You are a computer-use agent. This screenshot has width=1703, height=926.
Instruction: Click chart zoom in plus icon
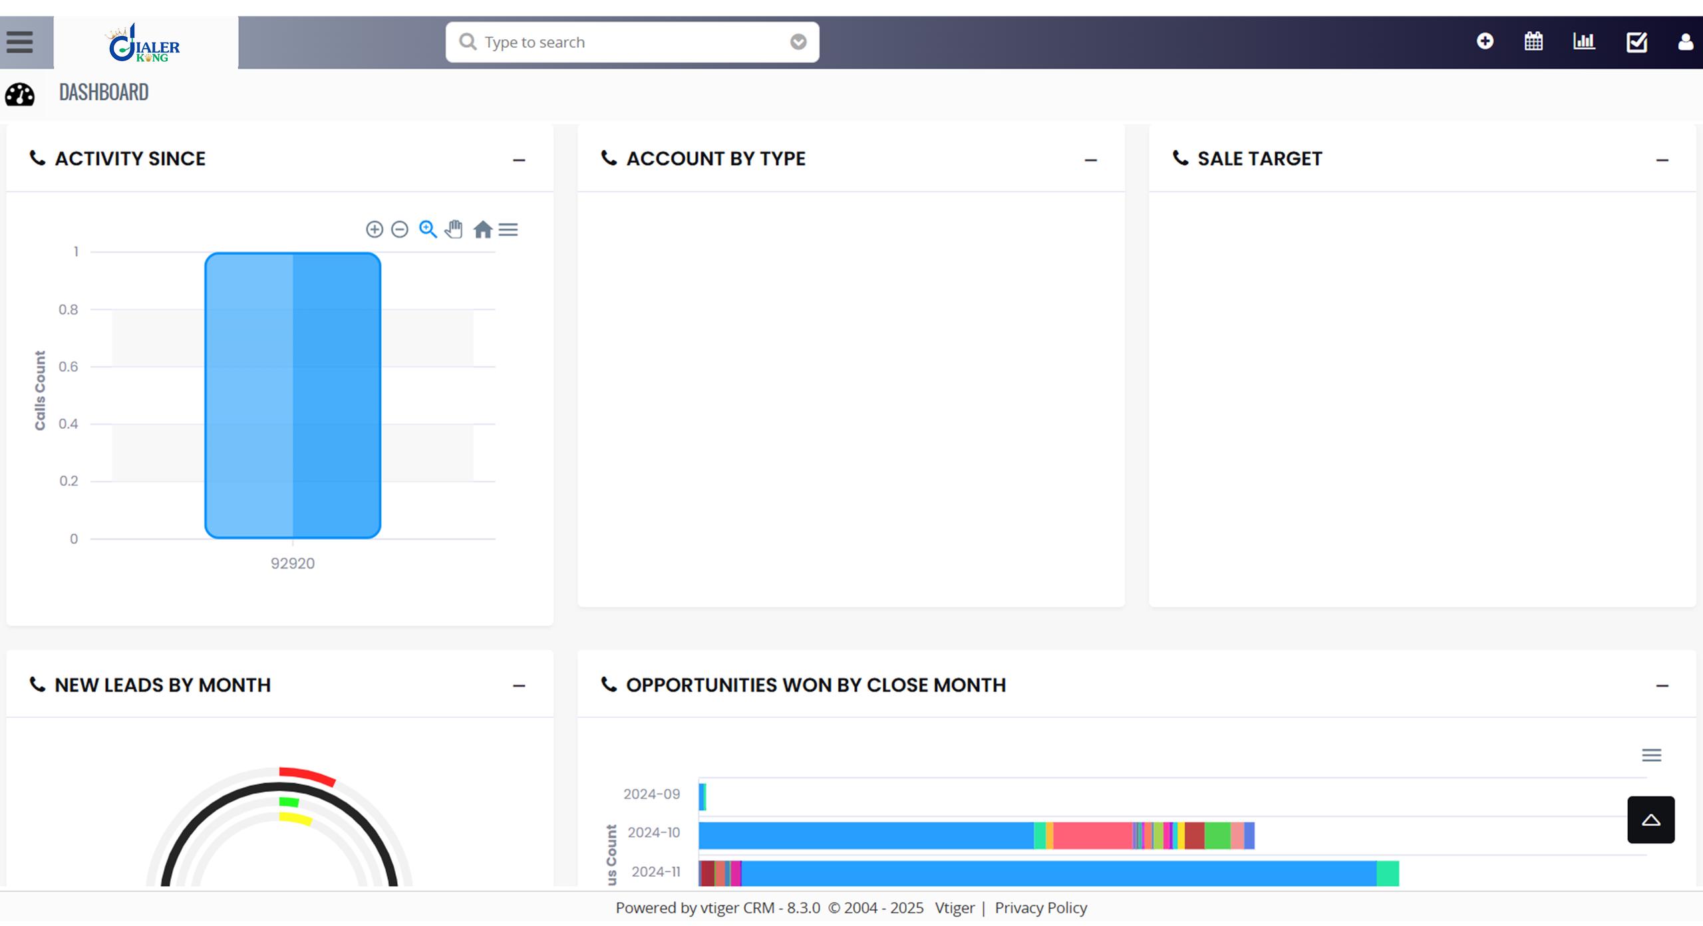[375, 229]
